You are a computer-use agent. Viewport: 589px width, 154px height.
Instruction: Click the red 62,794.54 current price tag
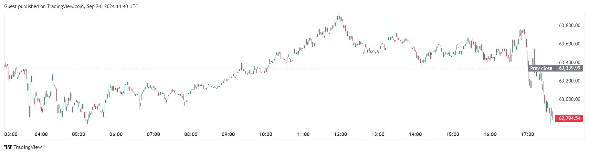tap(569, 118)
